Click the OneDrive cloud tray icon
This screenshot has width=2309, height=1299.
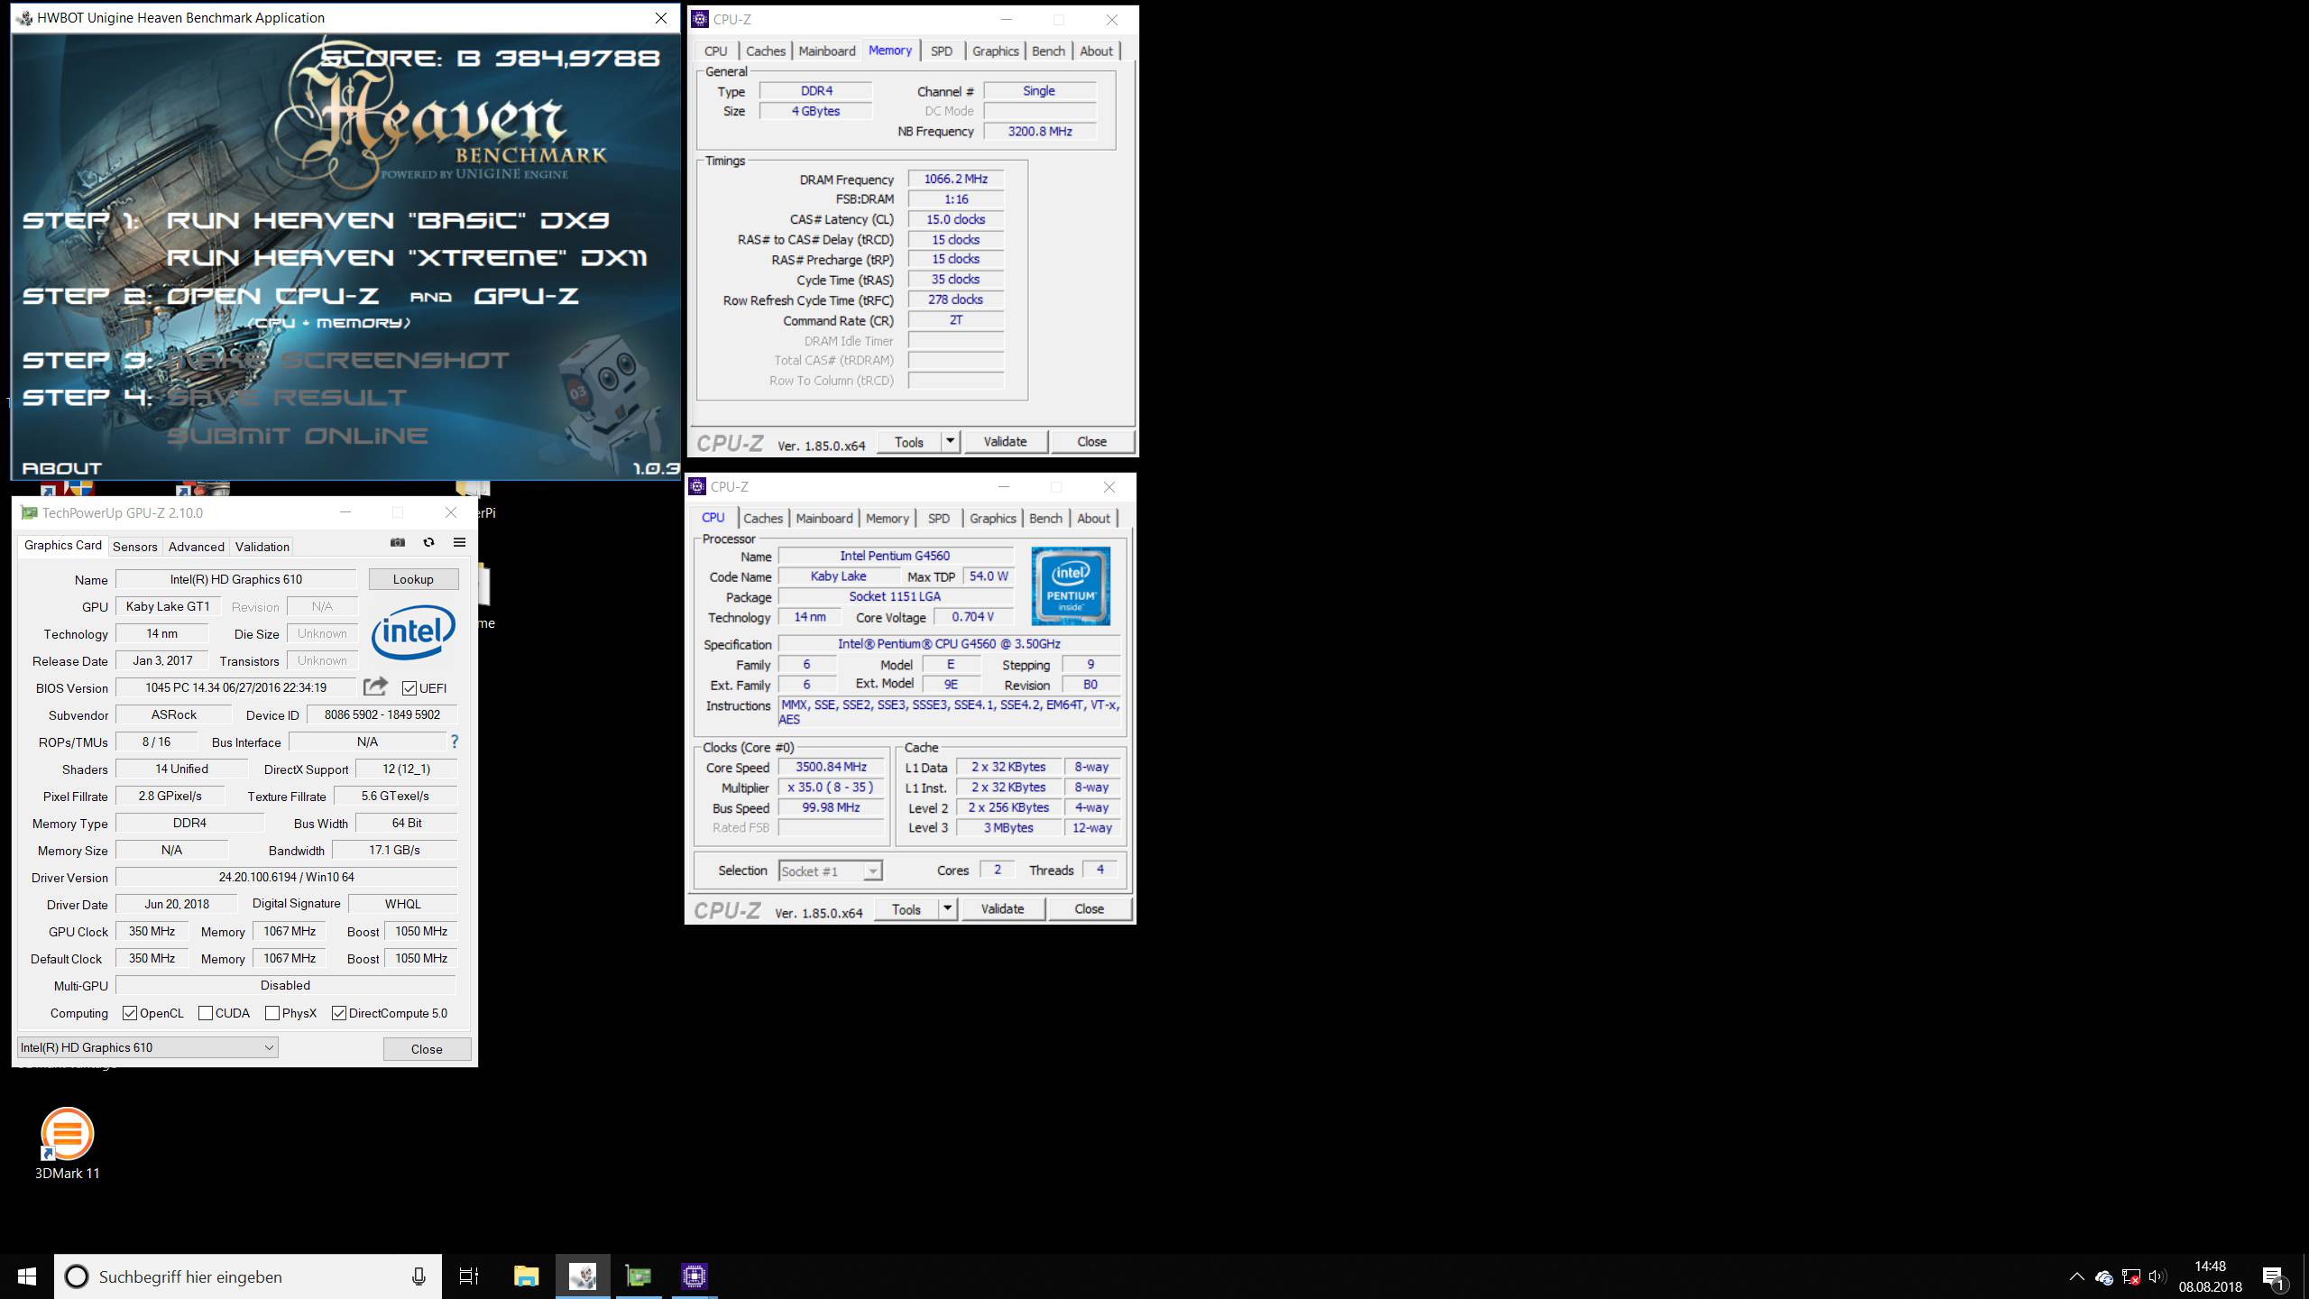tap(2104, 1277)
